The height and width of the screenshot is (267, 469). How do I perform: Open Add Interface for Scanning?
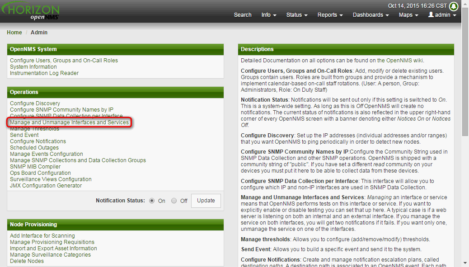click(42, 236)
